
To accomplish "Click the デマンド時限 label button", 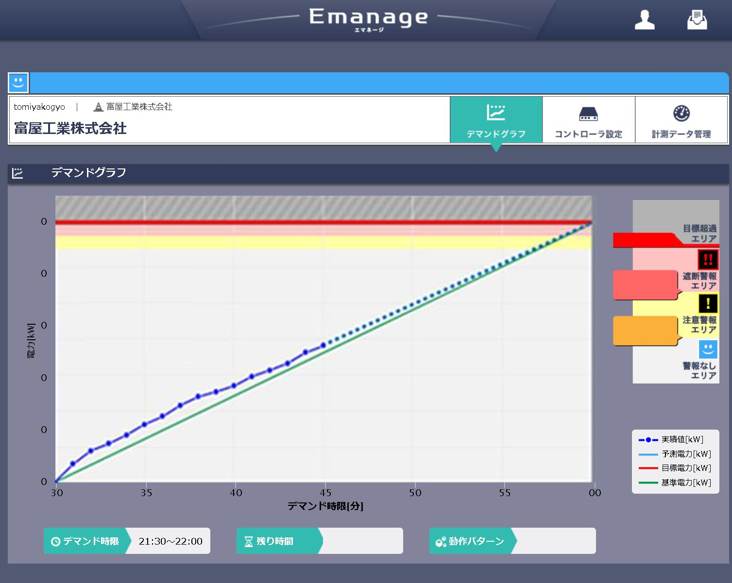I will pos(85,541).
